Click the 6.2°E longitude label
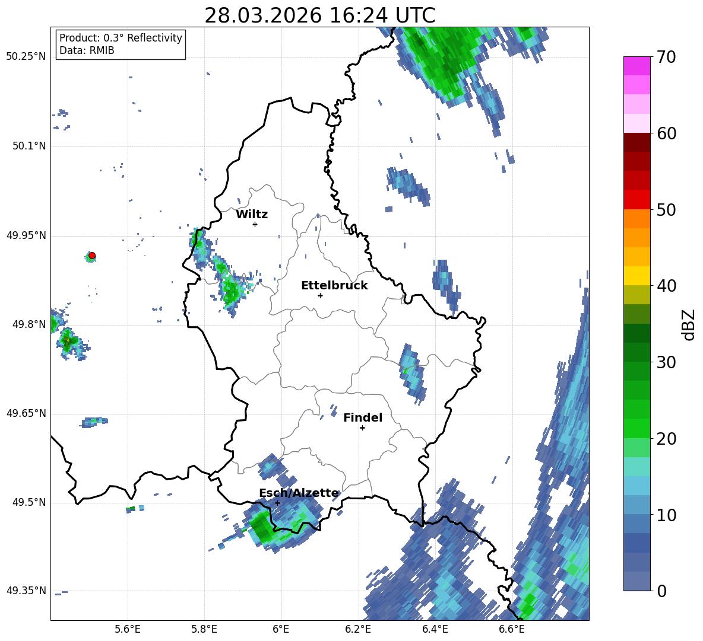The height and width of the screenshot is (641, 703). [x=358, y=629]
